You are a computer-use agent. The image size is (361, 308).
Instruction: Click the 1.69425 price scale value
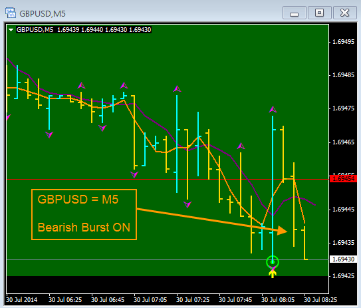pos(343,276)
